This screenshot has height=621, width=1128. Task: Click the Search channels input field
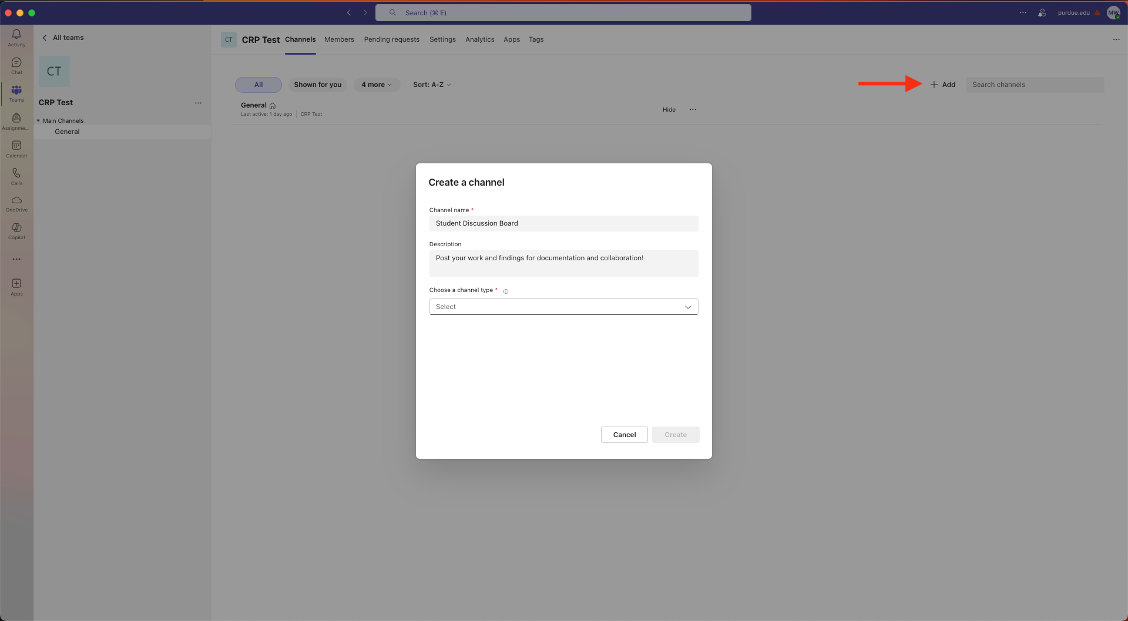[1035, 85]
